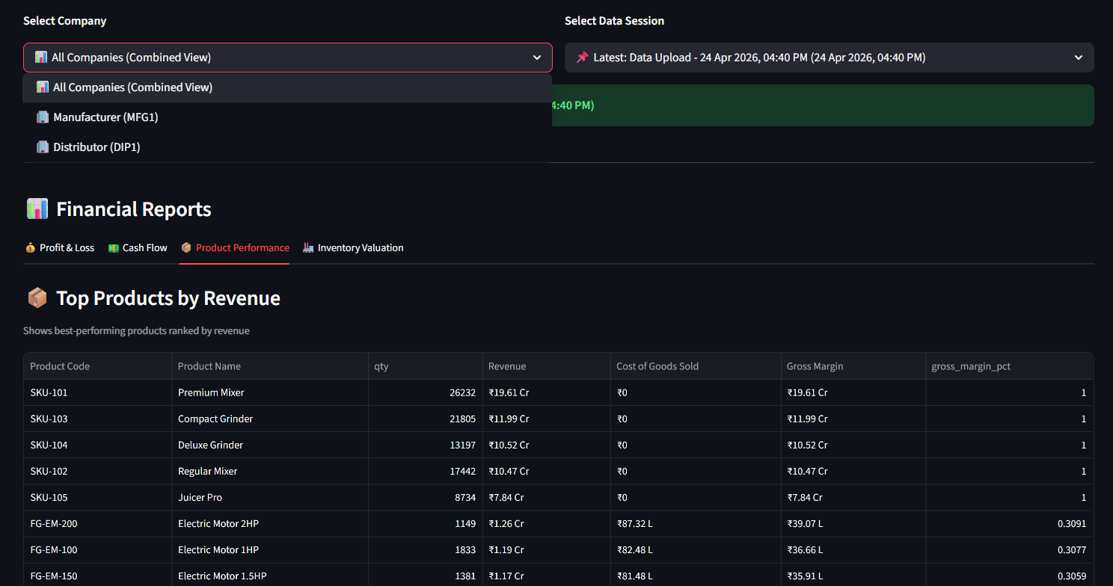1113x586 pixels.
Task: Select the Deluxe Grinder cell
Action: [x=270, y=445]
